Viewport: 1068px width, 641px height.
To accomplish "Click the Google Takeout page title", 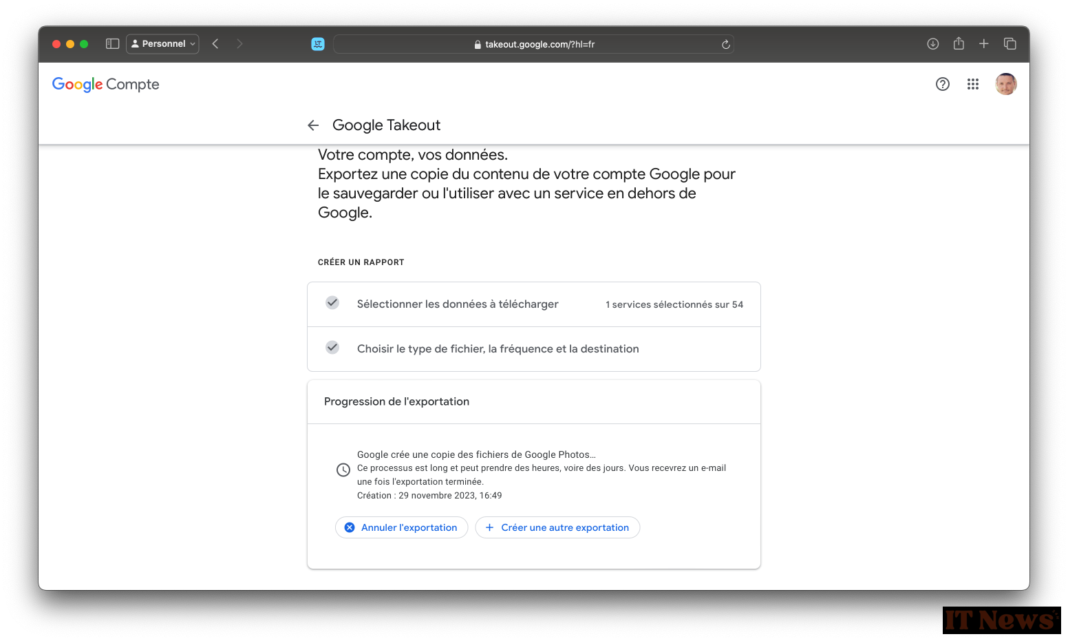I will [x=386, y=125].
